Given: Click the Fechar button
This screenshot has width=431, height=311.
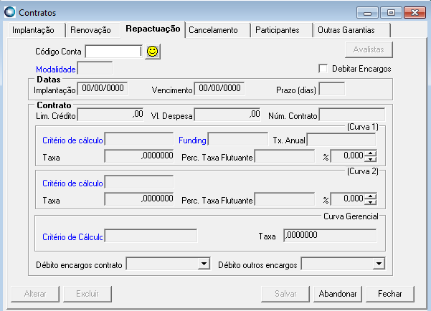Looking at the screenshot, I should pyautogui.click(x=390, y=294).
